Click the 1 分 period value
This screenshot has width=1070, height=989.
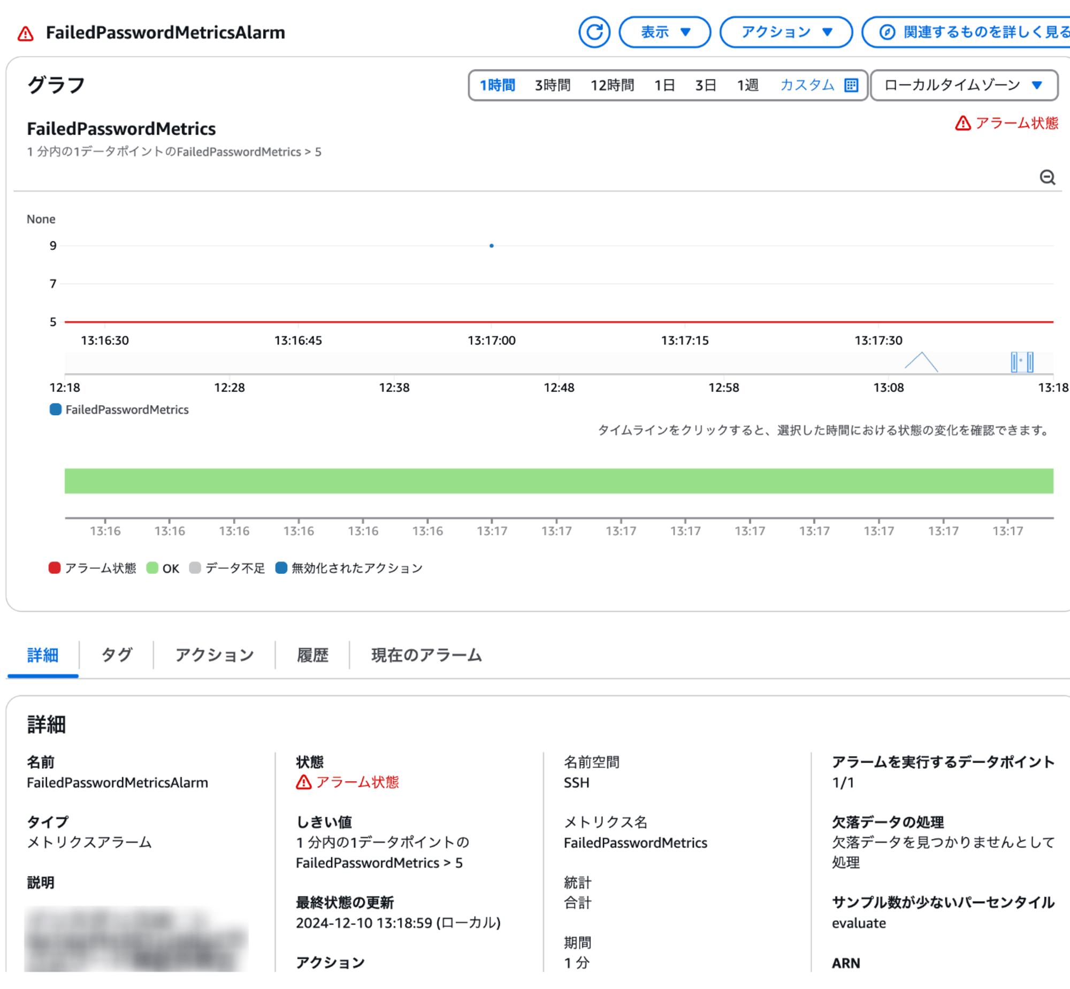click(576, 963)
